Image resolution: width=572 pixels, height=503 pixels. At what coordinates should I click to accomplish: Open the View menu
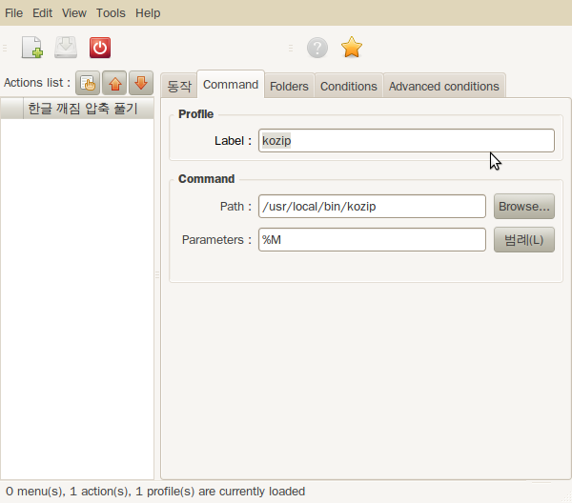point(74,13)
